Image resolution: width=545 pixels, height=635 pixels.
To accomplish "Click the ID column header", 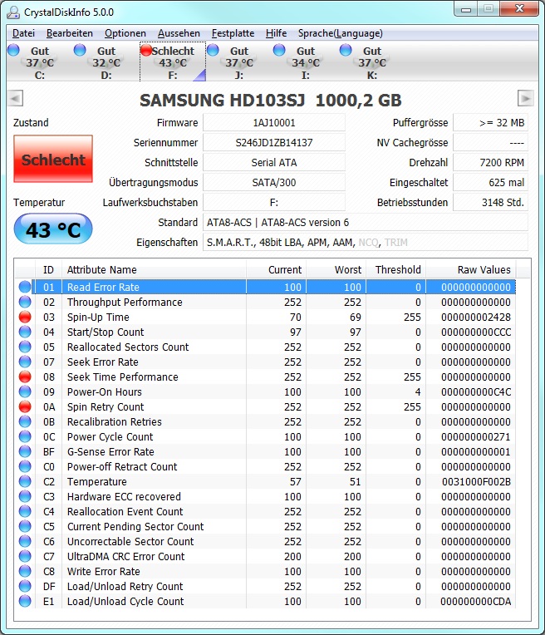I will point(48,270).
